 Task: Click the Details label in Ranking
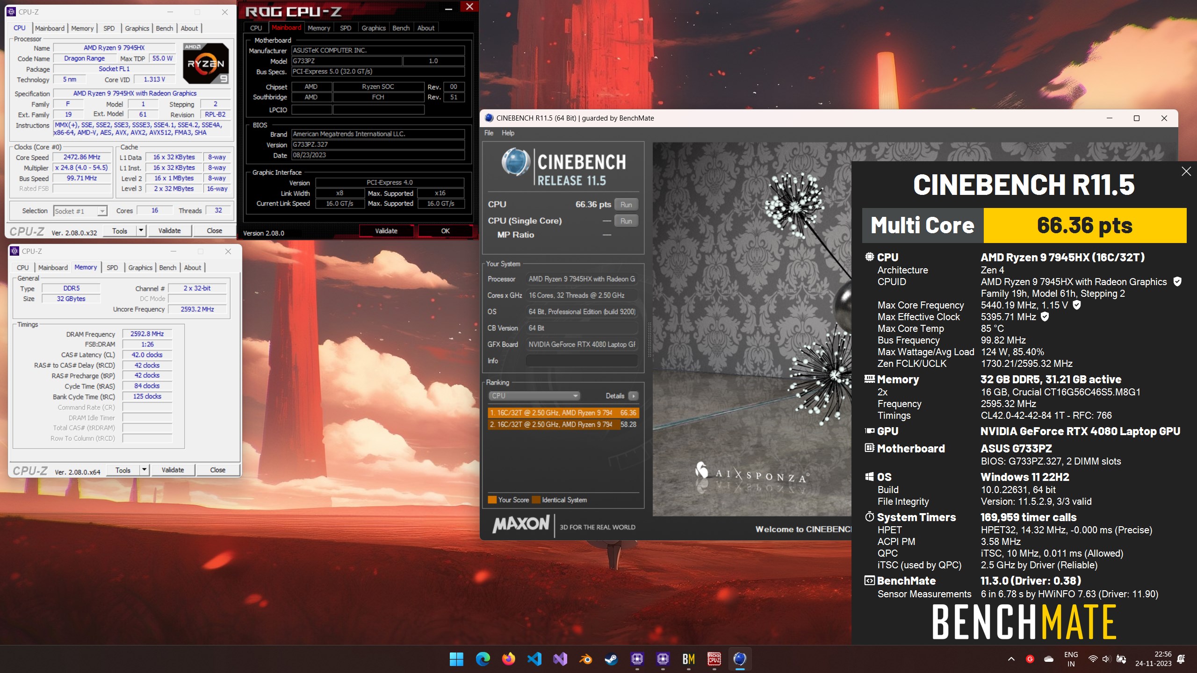click(x=615, y=396)
